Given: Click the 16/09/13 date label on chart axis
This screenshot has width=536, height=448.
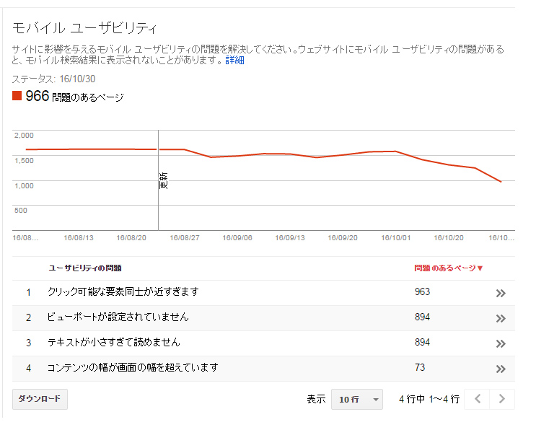Looking at the screenshot, I should point(290,238).
